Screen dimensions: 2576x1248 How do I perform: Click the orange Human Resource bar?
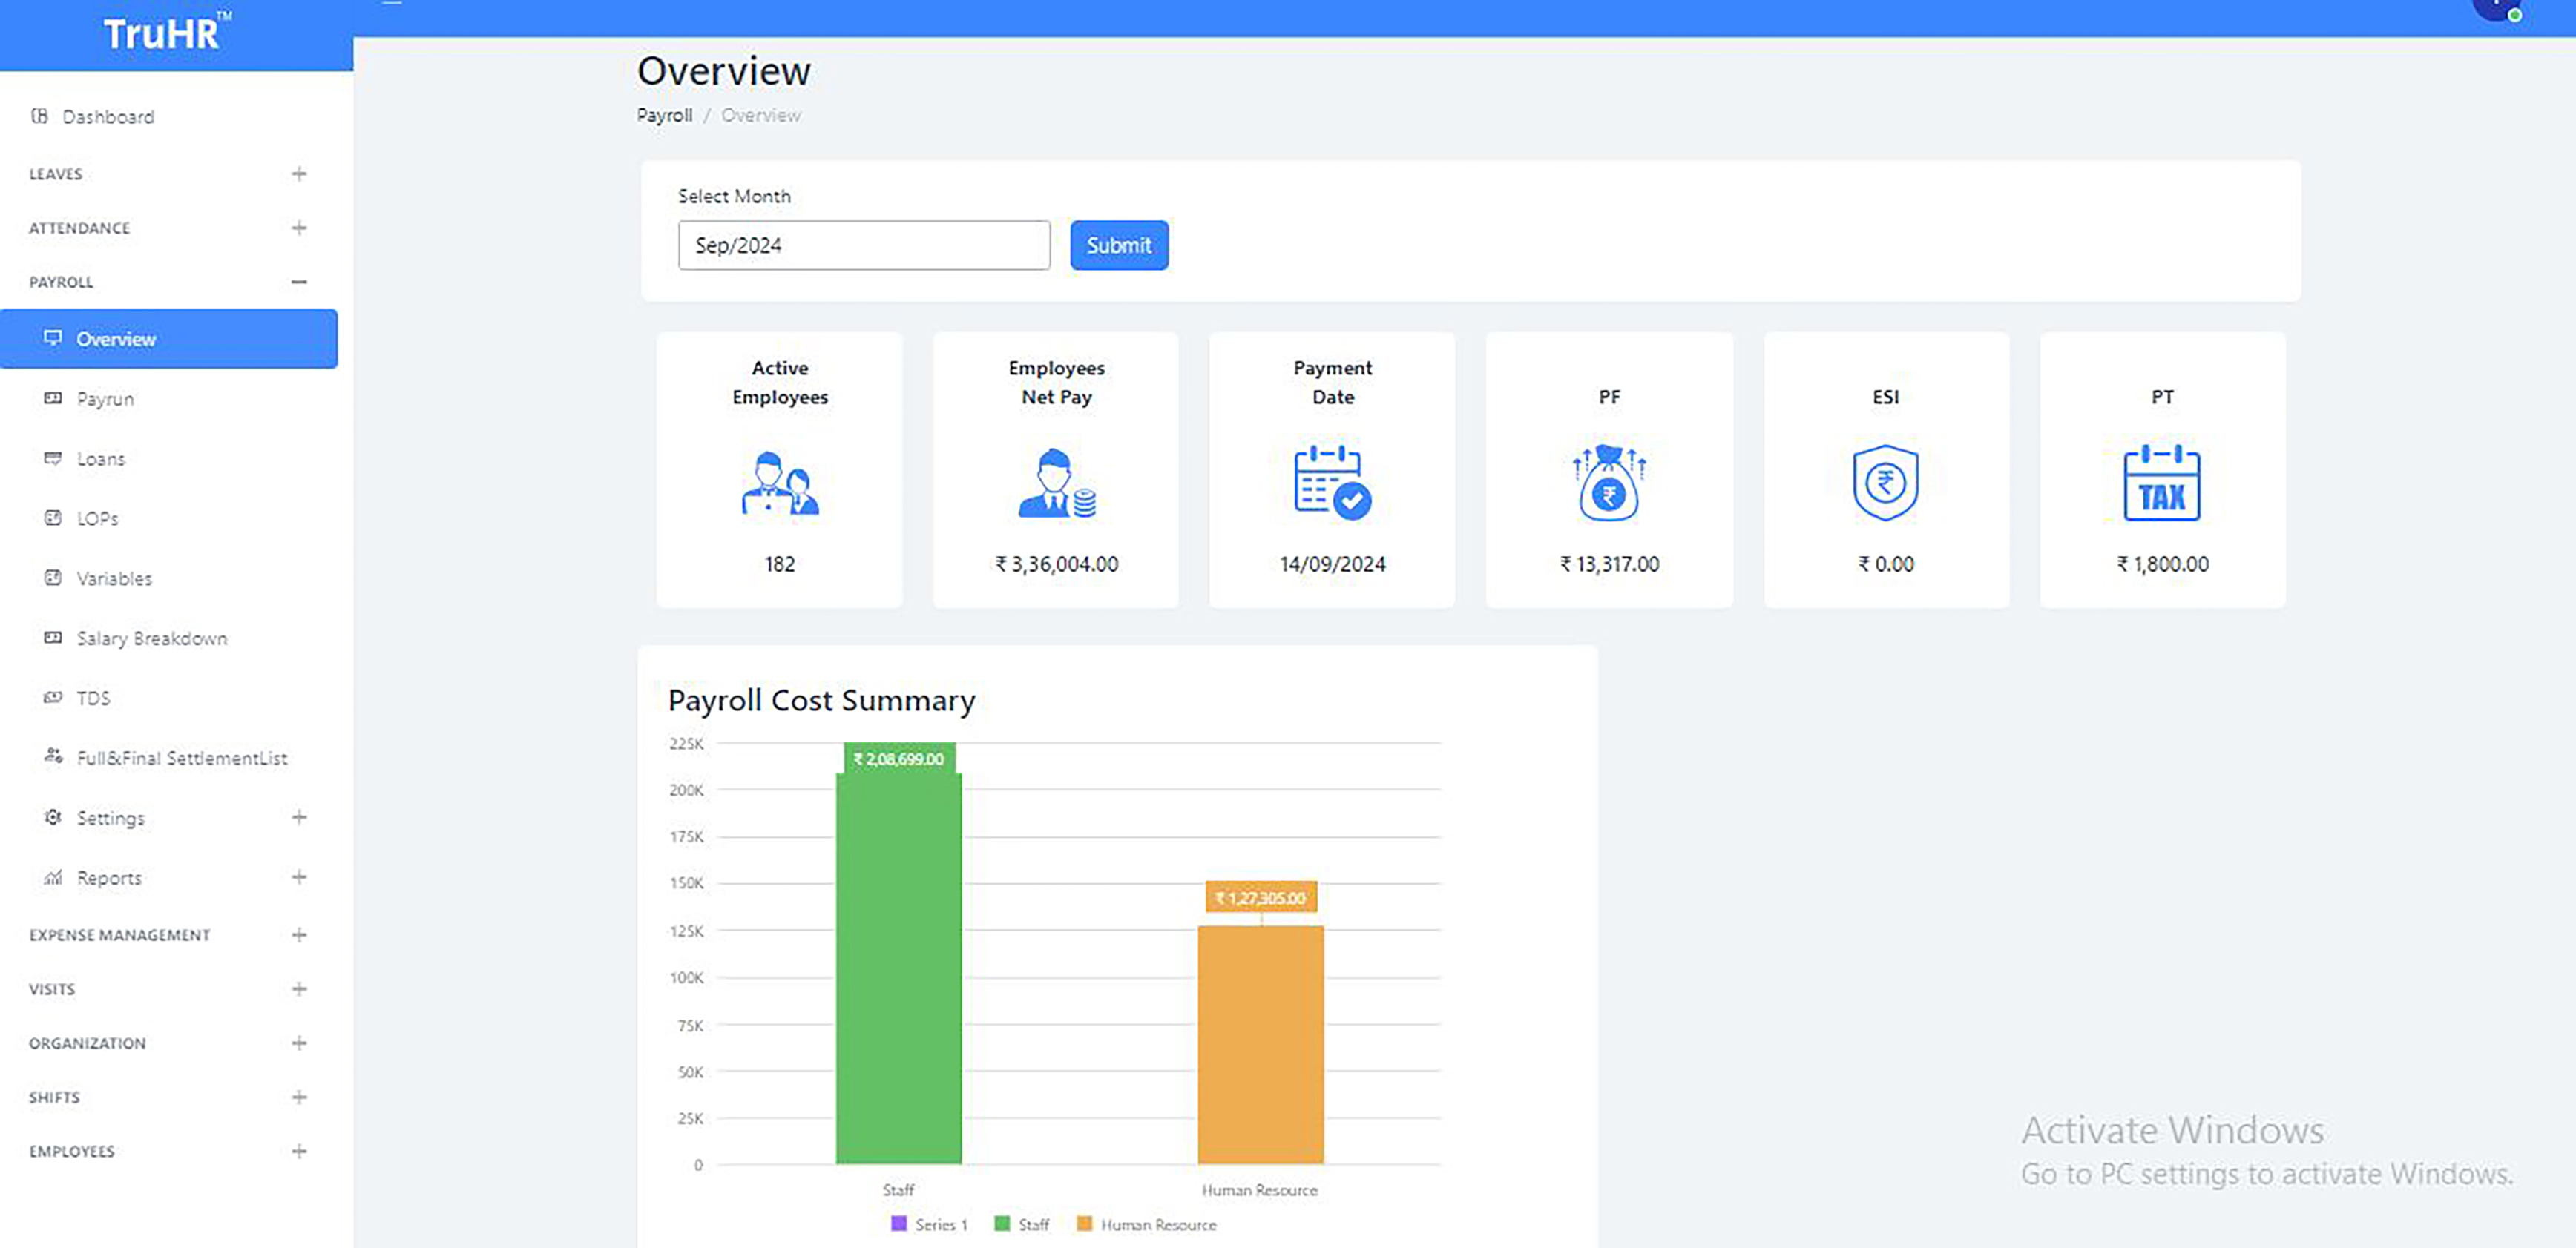(1261, 1044)
